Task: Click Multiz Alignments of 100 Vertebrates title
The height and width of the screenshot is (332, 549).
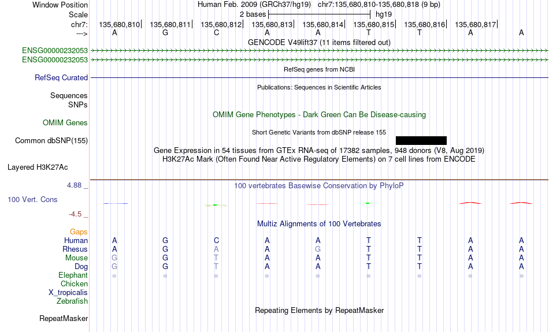Action: tap(319, 224)
